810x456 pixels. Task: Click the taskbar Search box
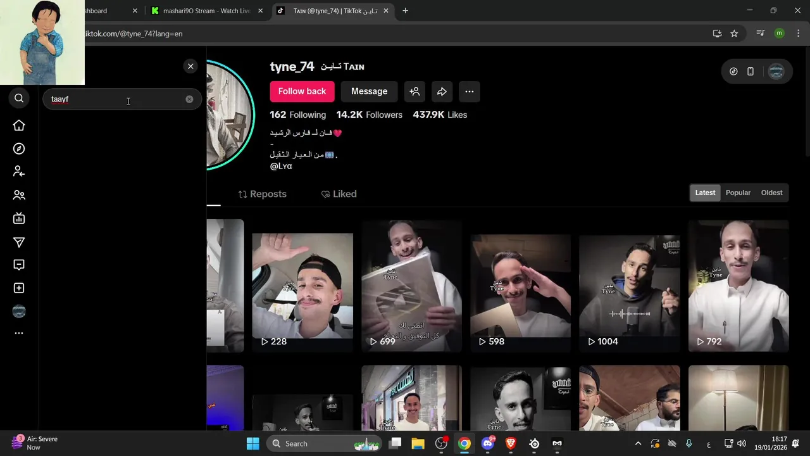point(325,443)
